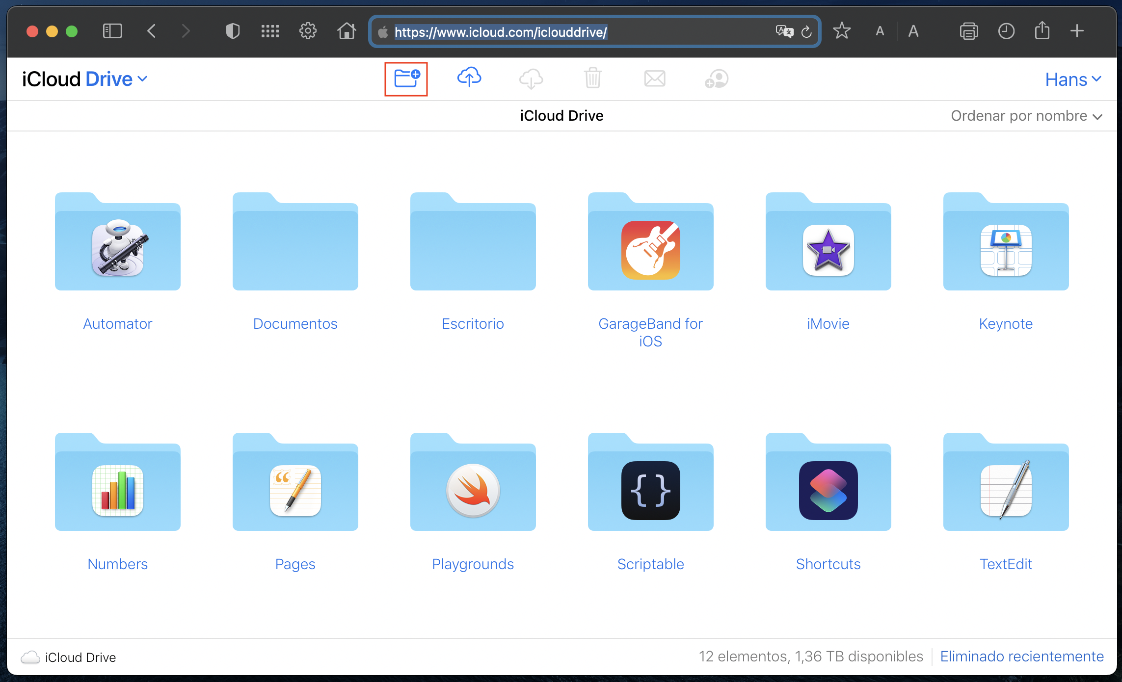
Task: Click the email envelope icon
Action: click(x=655, y=79)
